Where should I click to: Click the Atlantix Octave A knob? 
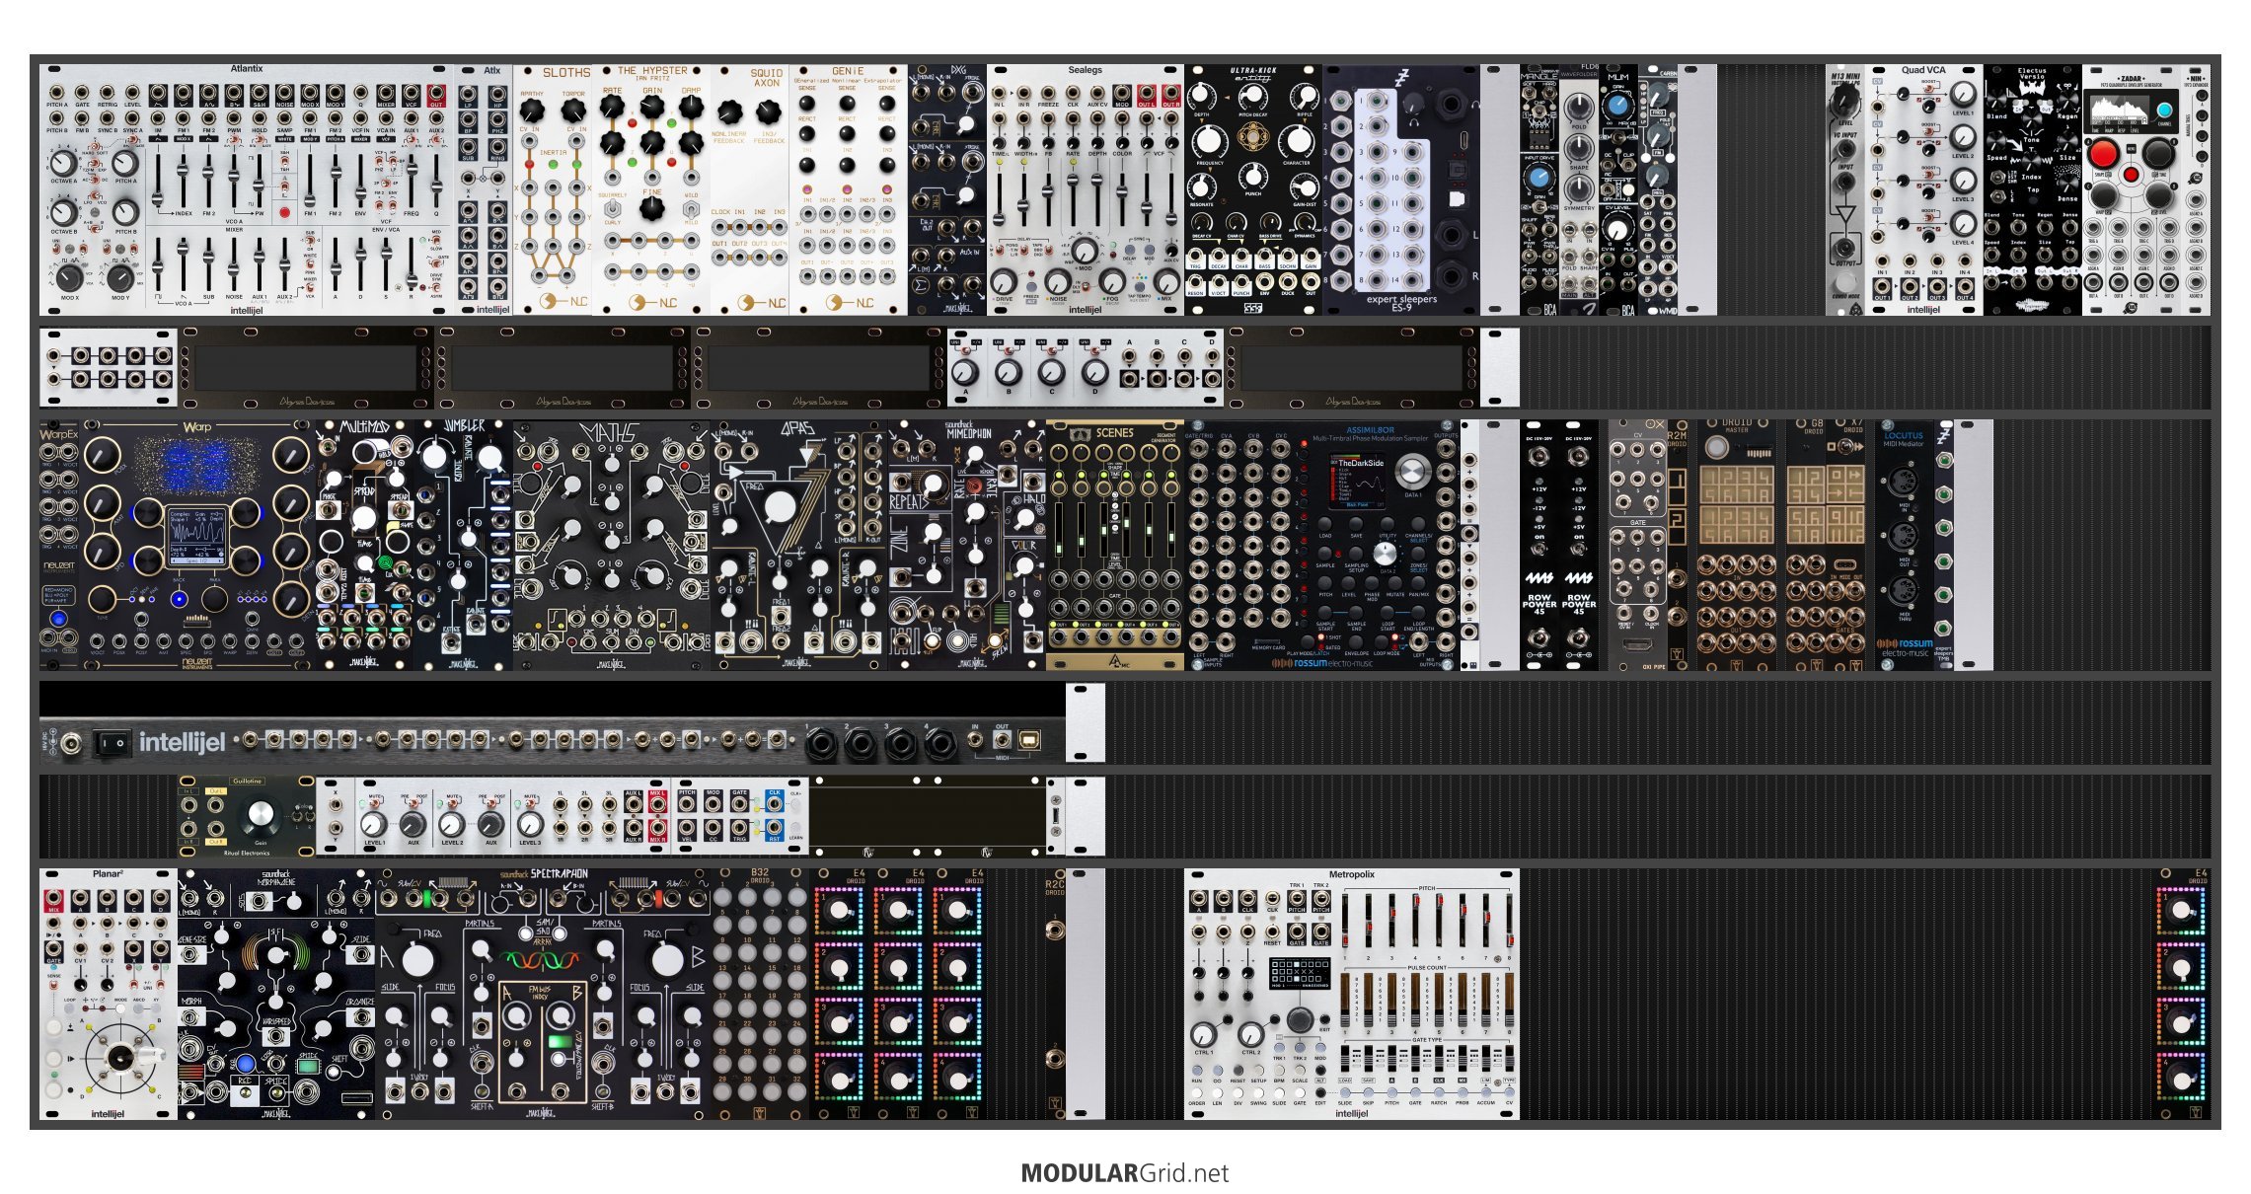63,163
